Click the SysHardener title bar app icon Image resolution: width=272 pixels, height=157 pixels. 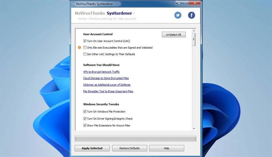pos(73,3)
